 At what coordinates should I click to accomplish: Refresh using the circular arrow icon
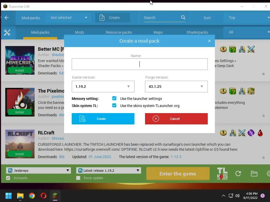[238, 174]
